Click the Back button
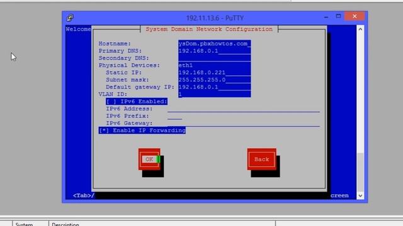 (x=262, y=159)
